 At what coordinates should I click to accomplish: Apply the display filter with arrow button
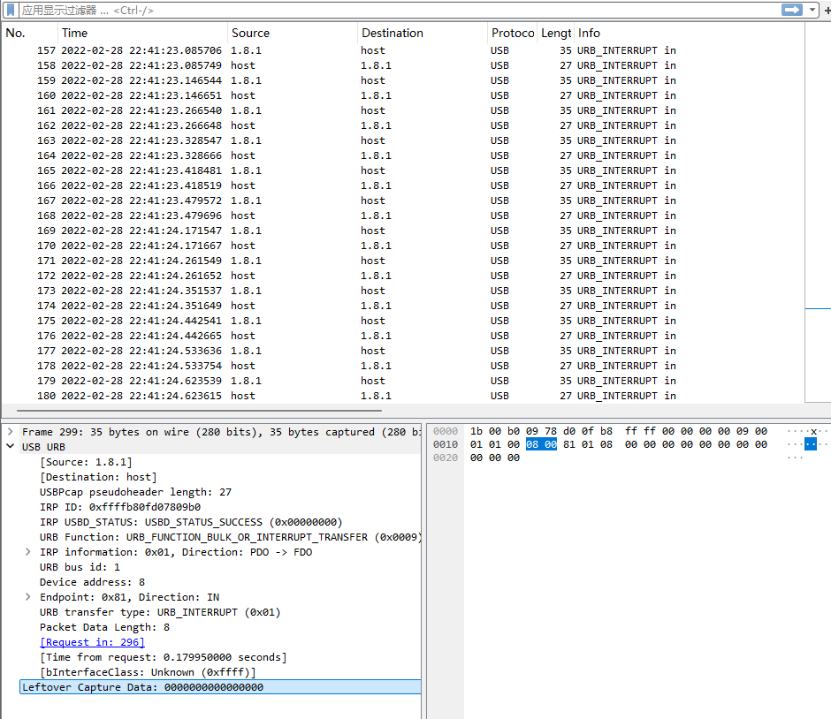point(791,10)
